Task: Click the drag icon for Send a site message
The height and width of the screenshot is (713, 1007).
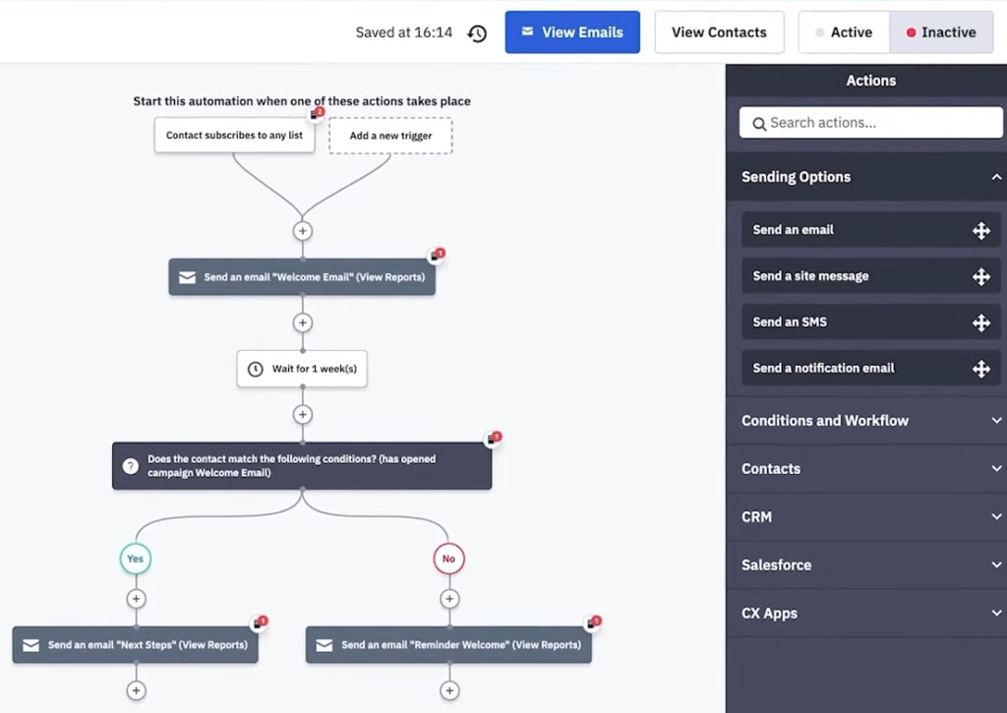Action: [980, 276]
